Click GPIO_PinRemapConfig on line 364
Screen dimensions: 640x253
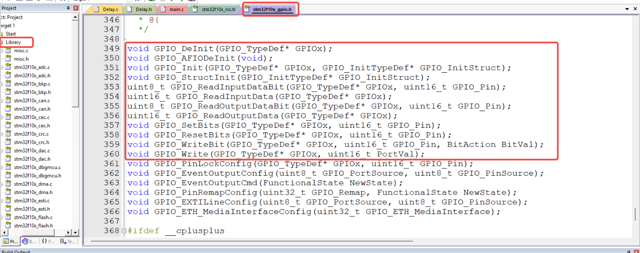tap(205, 193)
